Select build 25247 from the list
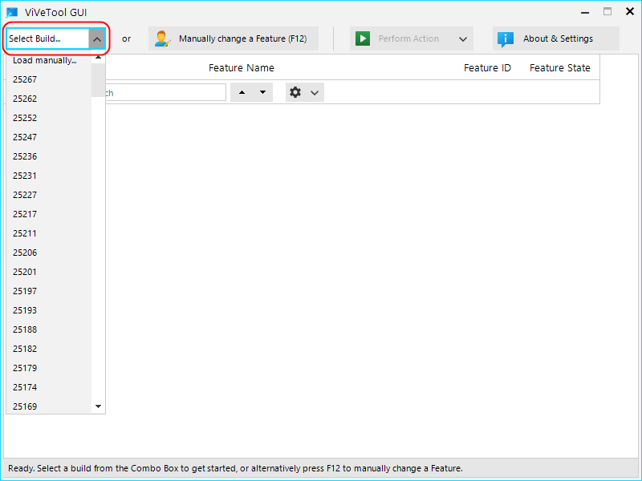 (x=49, y=137)
